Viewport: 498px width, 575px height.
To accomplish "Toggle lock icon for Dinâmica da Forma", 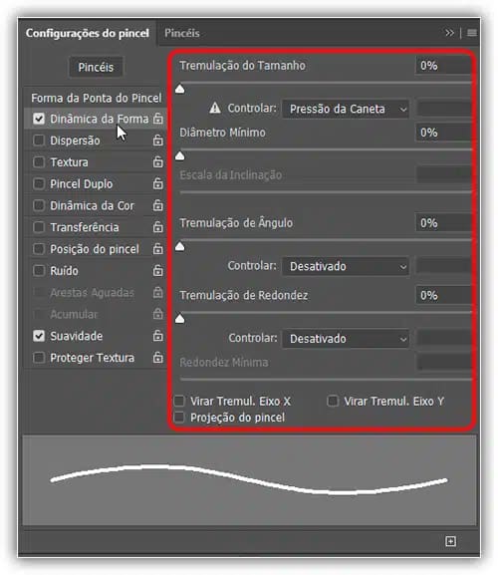I will (158, 119).
